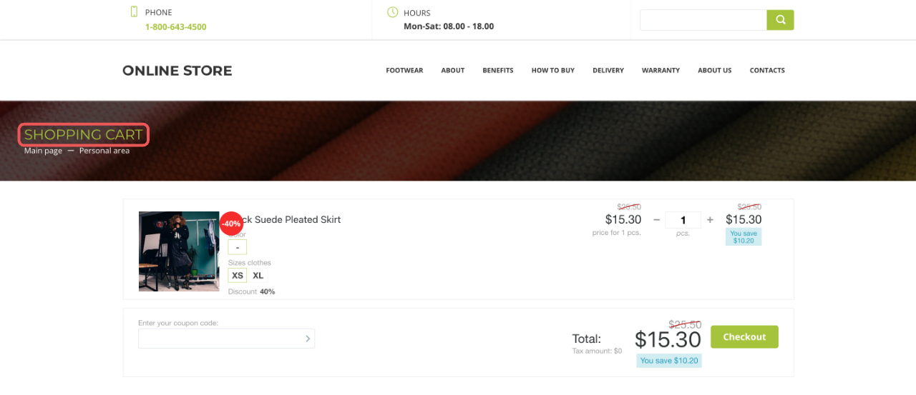Click the clock icon beside HOURS
The image size is (916, 395).
click(392, 12)
